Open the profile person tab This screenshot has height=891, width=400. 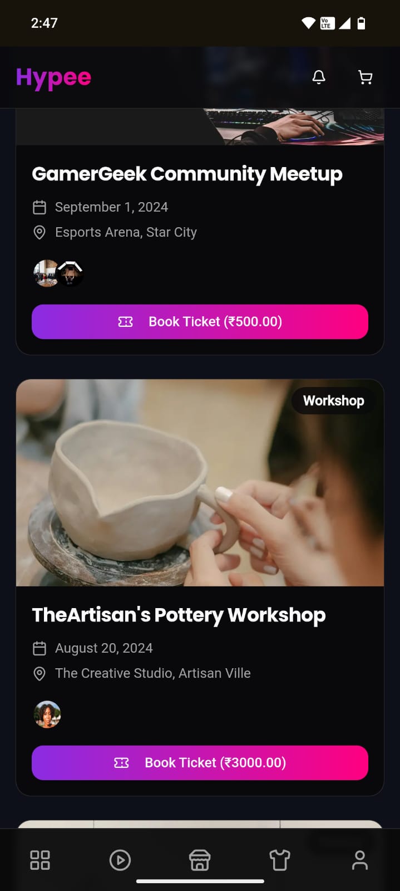pos(360,860)
